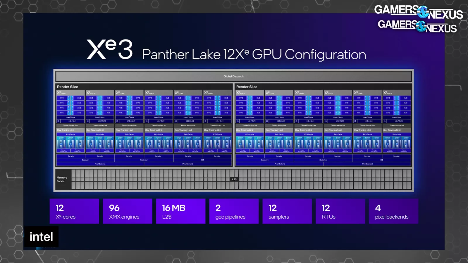Click the lower Gamers Nexus watermark logo
This screenshot has width=468, height=263.
tap(417, 26)
